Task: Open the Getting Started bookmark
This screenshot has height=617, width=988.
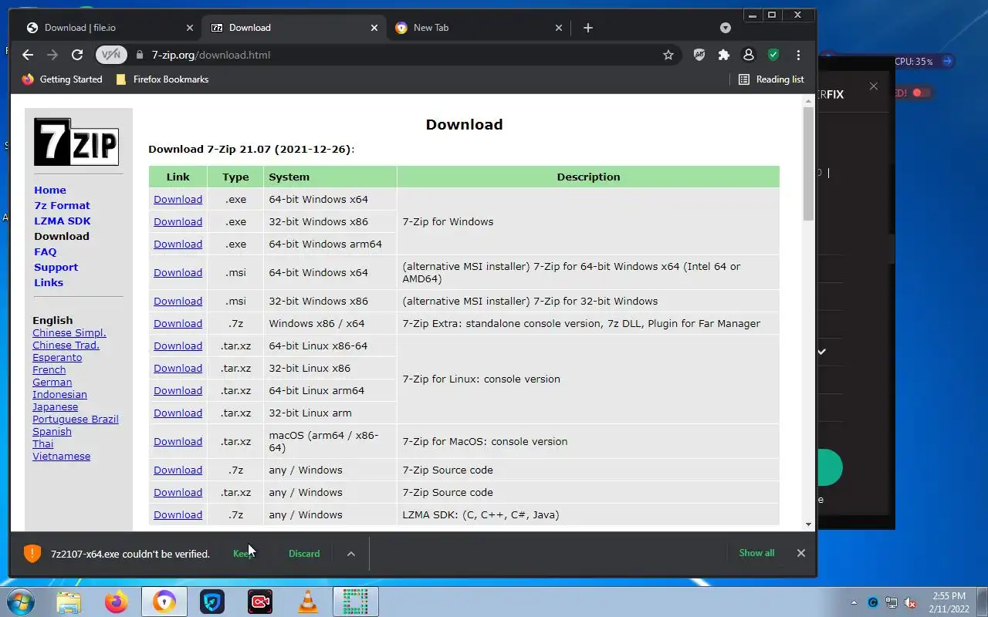Action: tap(62, 79)
